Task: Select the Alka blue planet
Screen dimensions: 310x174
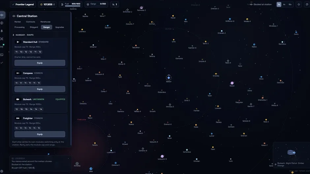Action: tap(91, 169)
